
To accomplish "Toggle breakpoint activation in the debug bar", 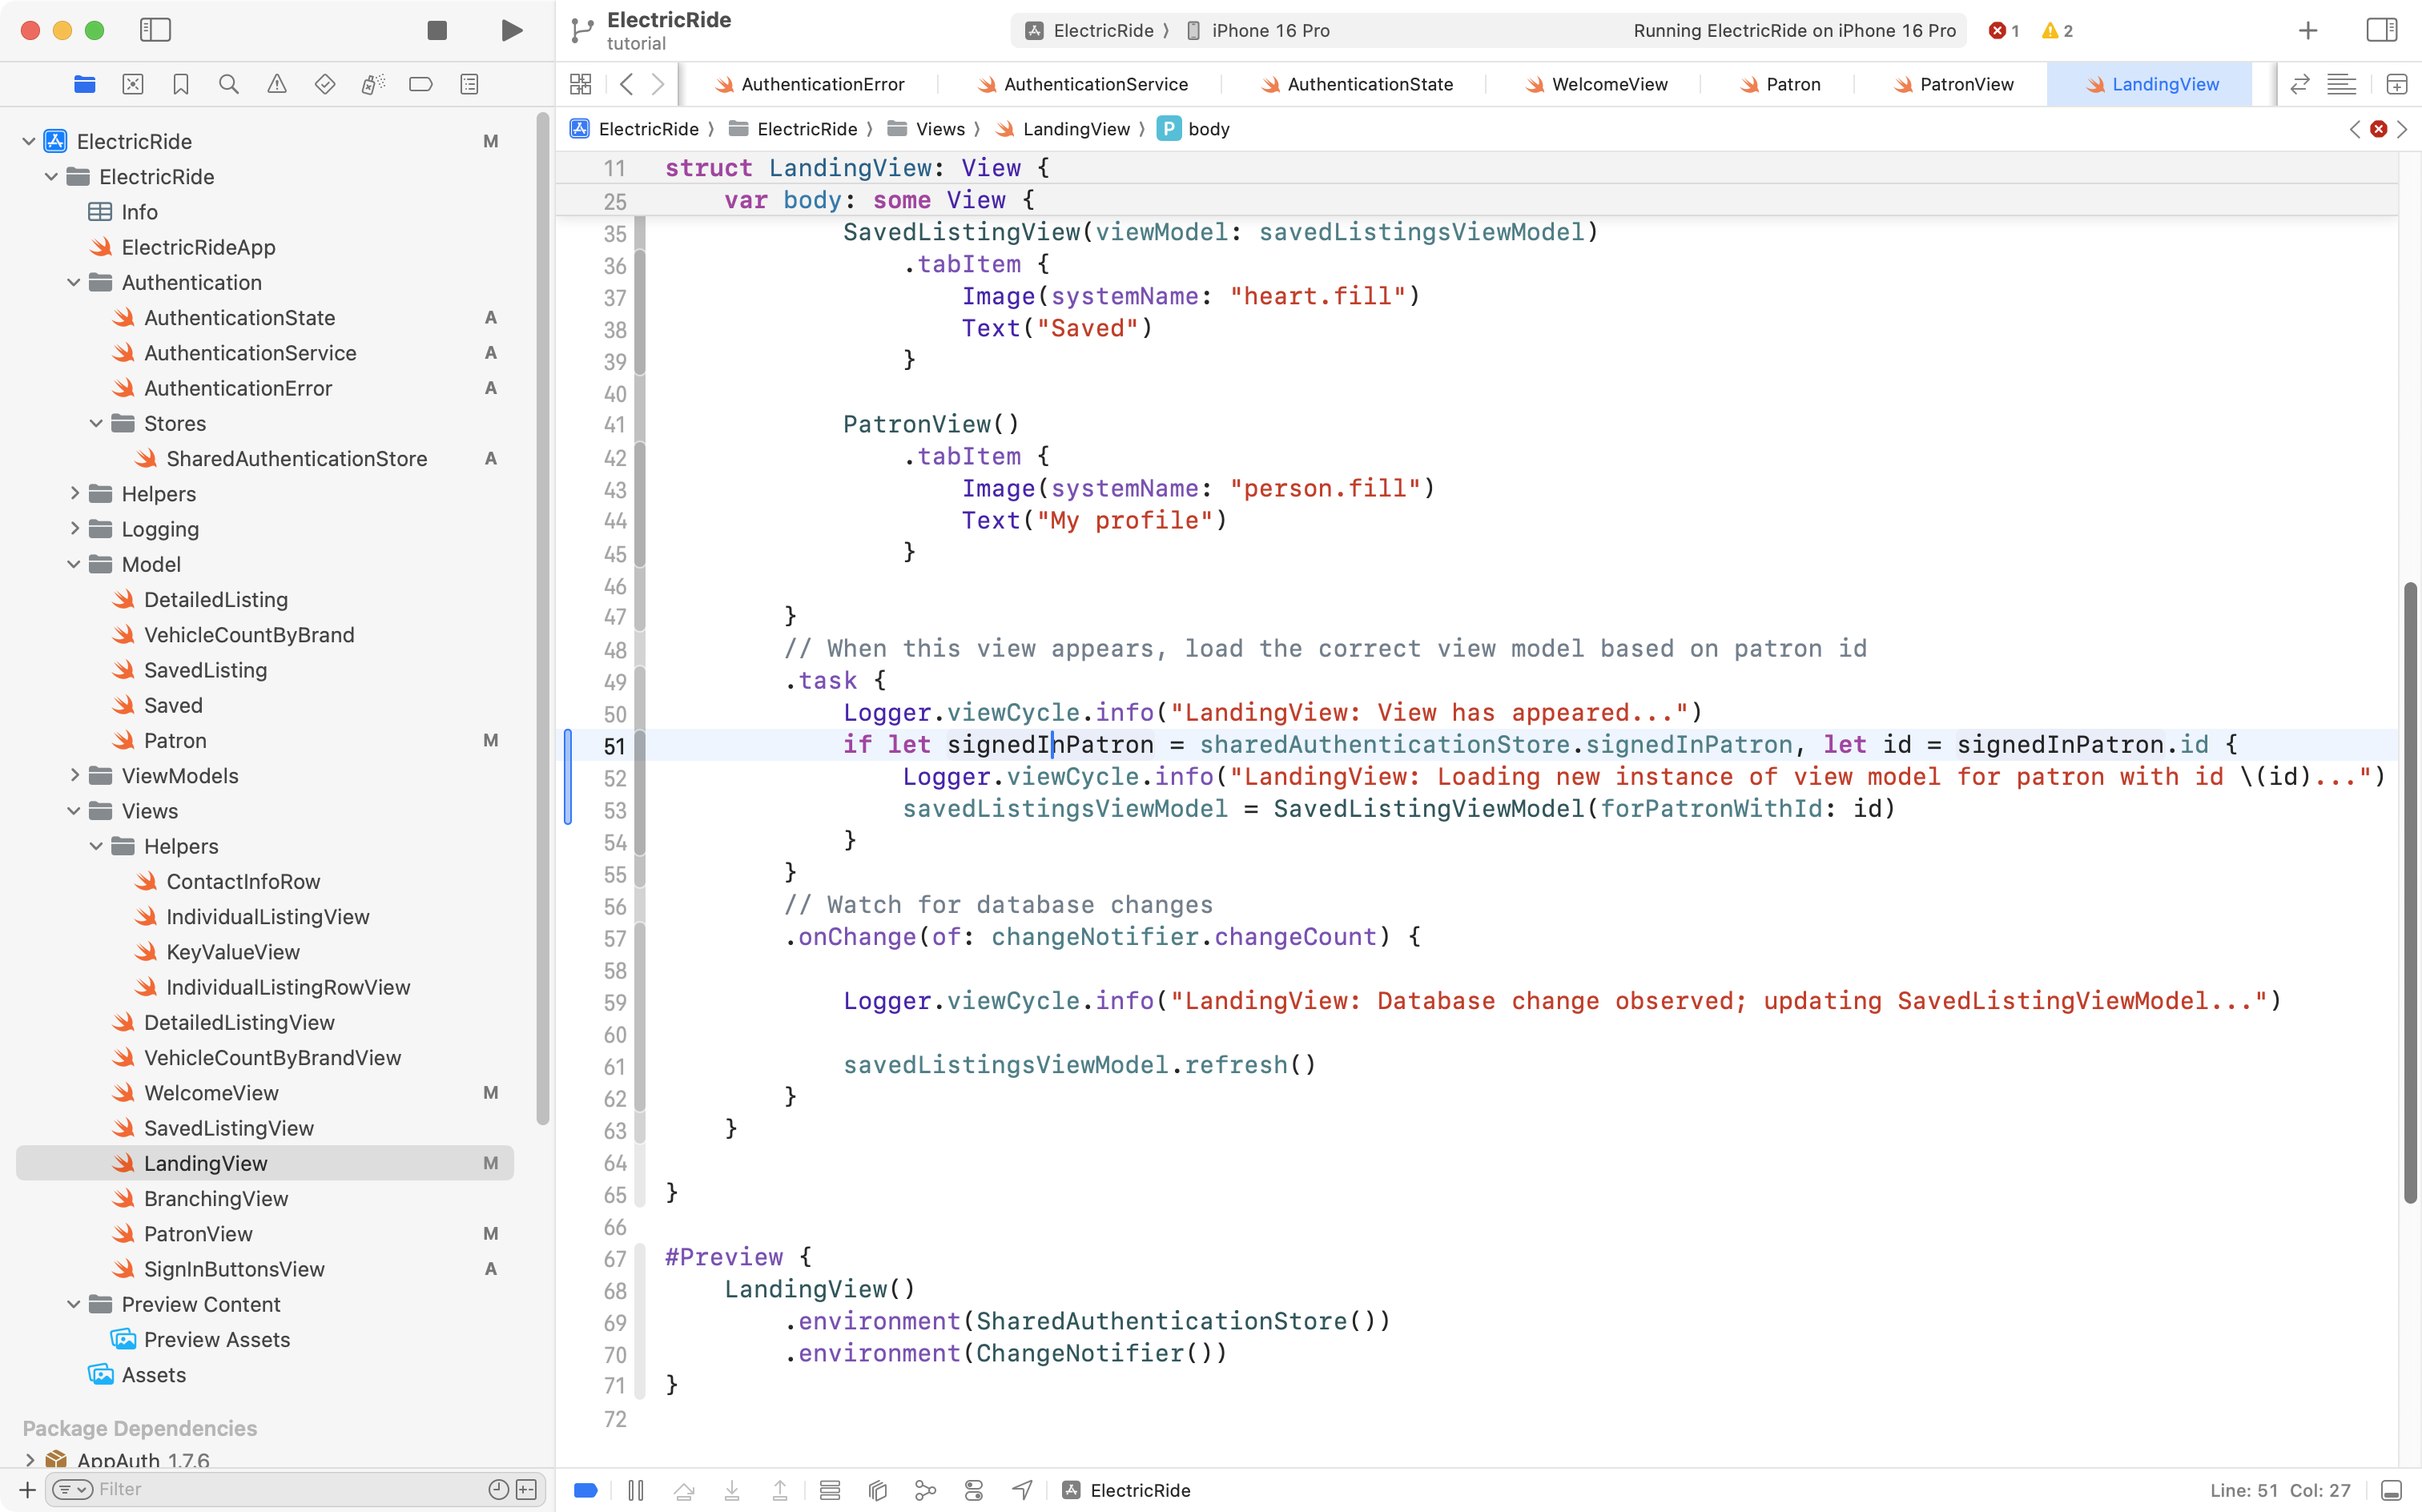I will click(x=586, y=1490).
